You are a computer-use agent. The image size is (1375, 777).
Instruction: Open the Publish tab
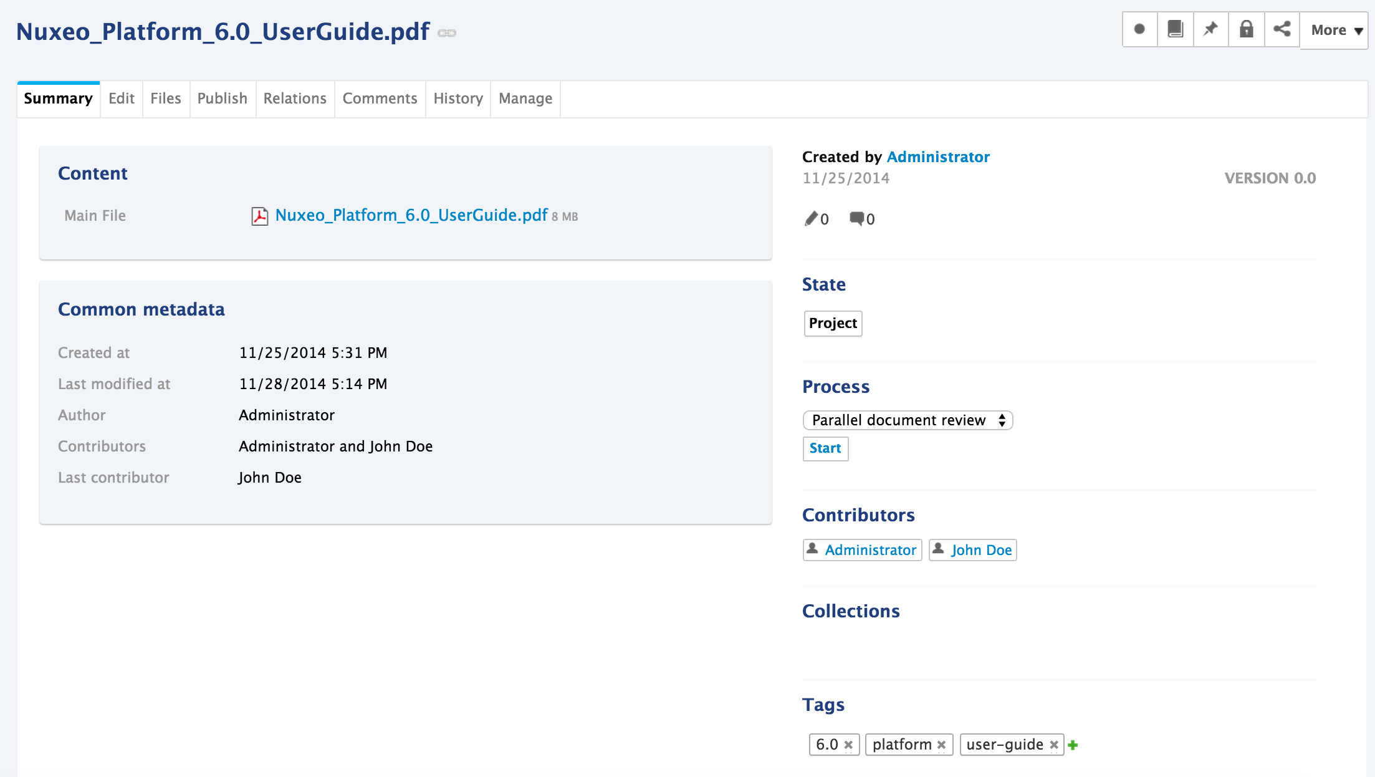coord(223,99)
